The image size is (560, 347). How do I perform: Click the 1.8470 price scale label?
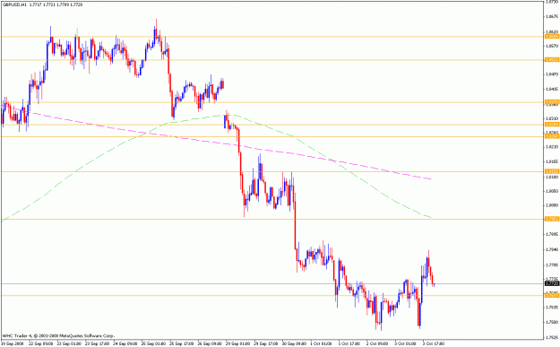(x=552, y=74)
